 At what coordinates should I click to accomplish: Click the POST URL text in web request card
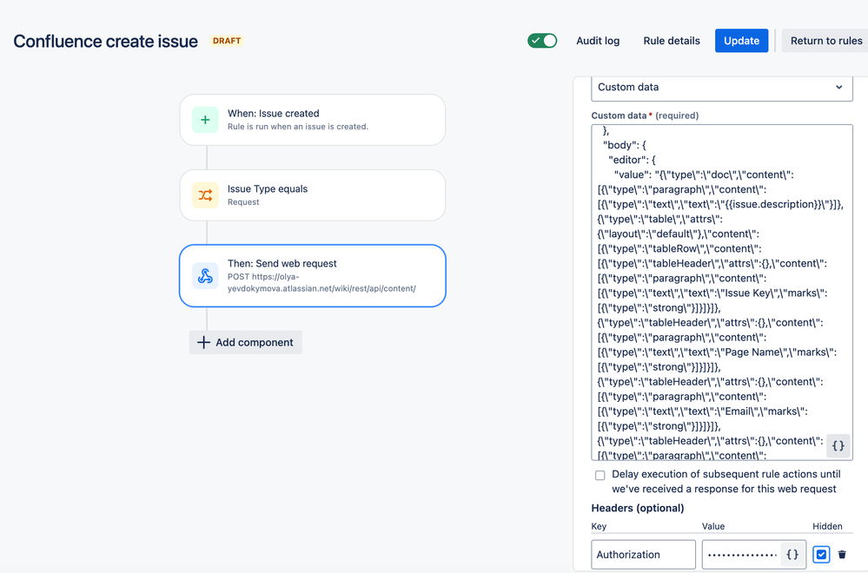point(321,283)
